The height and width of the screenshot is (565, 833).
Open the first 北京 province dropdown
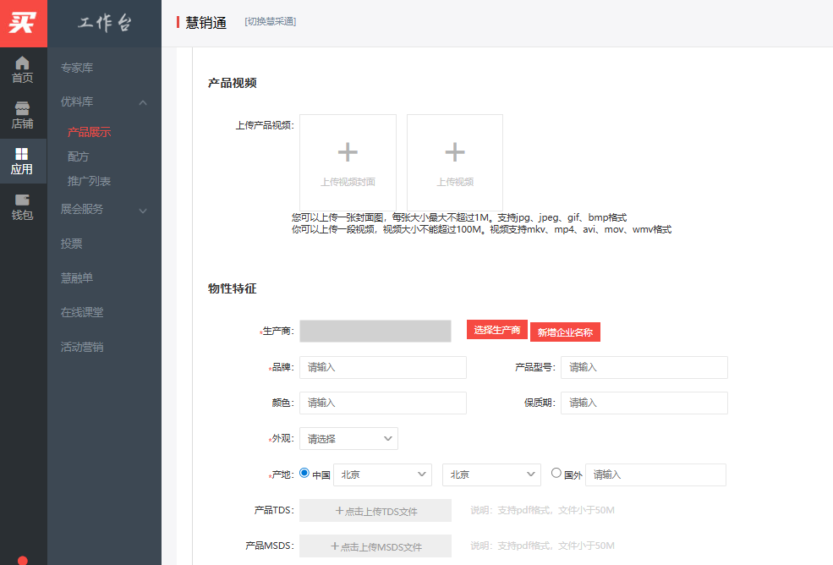[x=382, y=474]
